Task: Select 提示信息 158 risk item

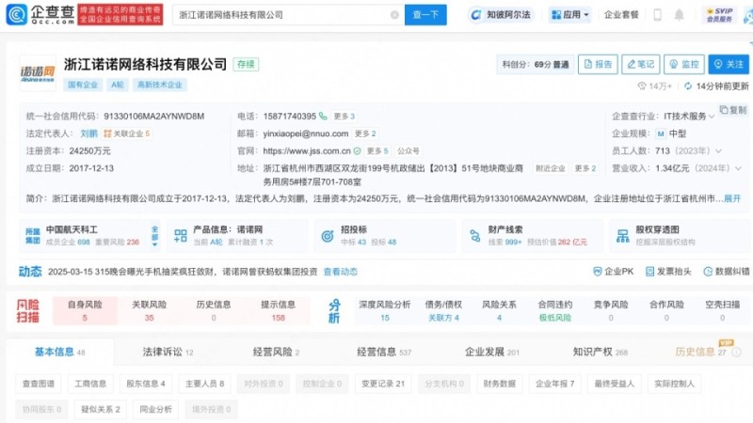Action: click(278, 311)
